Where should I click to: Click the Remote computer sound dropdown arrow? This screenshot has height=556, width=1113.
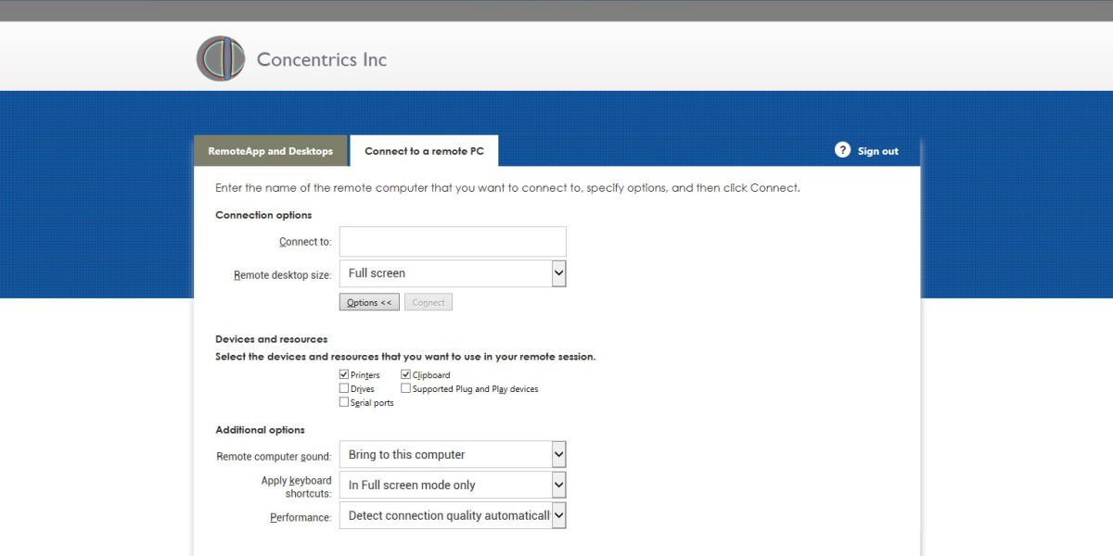point(558,454)
